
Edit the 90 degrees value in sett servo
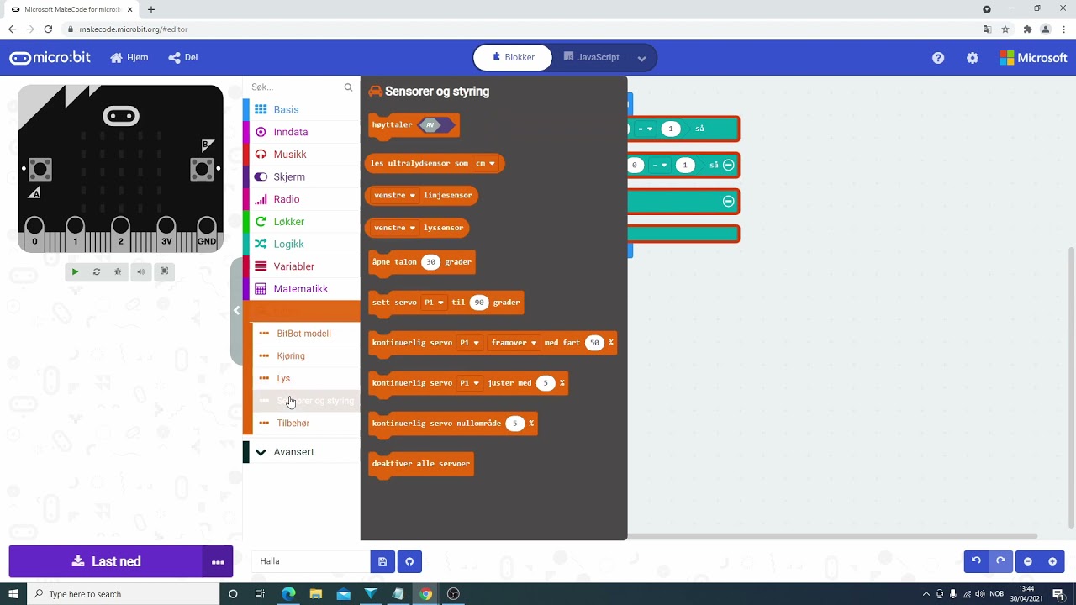479,302
